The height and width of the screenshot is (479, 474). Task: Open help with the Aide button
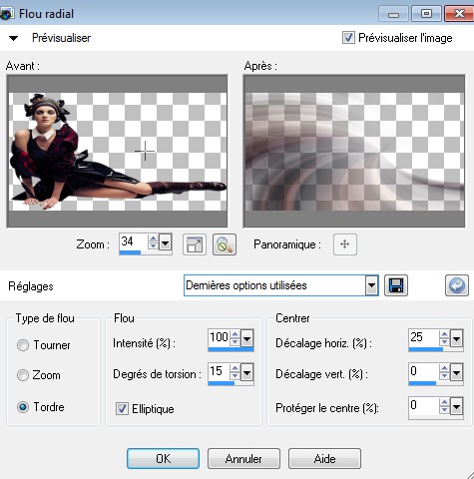click(324, 459)
